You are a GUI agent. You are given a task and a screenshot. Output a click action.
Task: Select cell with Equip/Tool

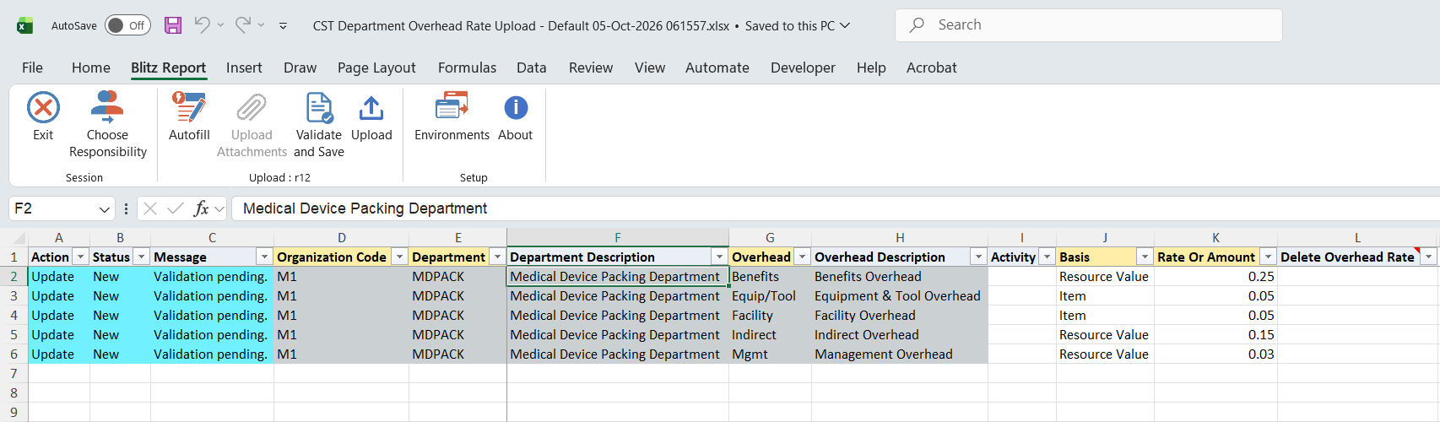[x=770, y=296]
